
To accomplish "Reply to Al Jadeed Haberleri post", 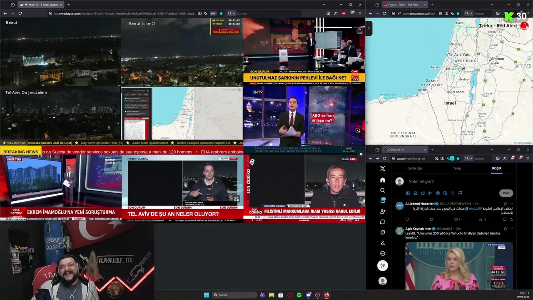I will pyautogui.click(x=407, y=219).
